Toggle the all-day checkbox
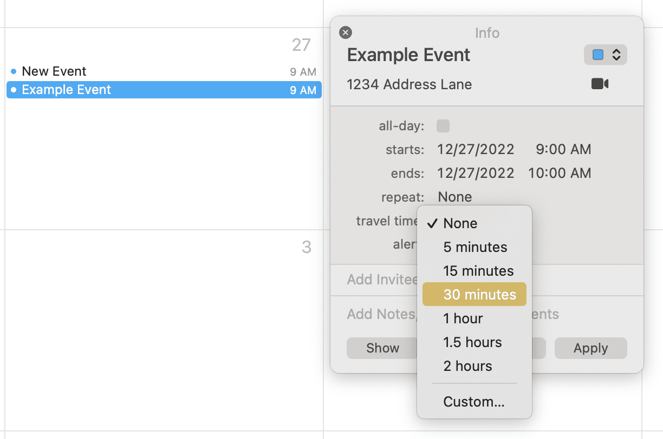This screenshot has height=439, width=663. (x=443, y=125)
